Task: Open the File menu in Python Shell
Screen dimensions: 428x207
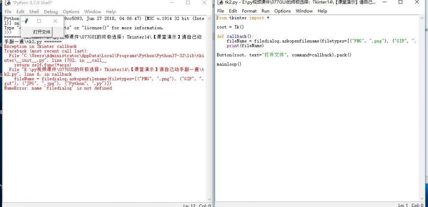Action: [x=8, y=12]
